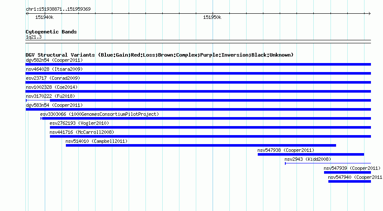Select the nsv547940 short blue bar
The width and height of the screenshot is (383, 211).
pyautogui.click(x=349, y=181)
